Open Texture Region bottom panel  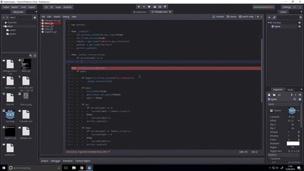point(83,161)
